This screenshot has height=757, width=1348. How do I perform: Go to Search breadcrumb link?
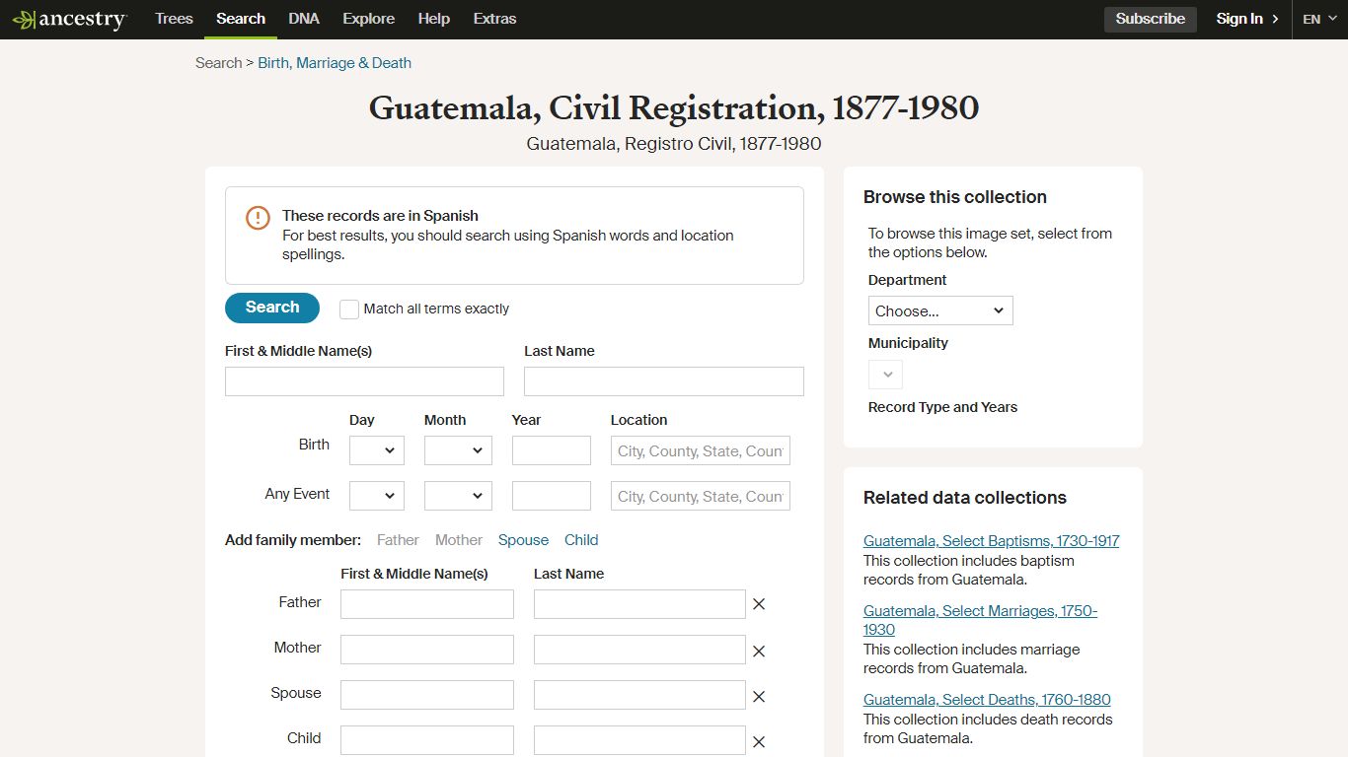(218, 63)
